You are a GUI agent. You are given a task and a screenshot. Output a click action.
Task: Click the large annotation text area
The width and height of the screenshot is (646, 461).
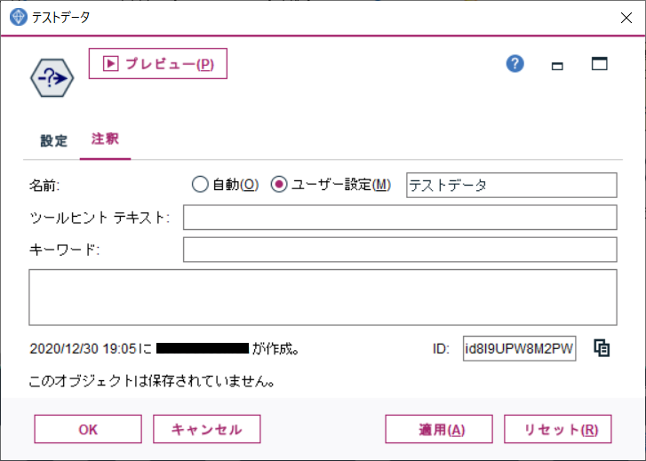click(x=323, y=297)
